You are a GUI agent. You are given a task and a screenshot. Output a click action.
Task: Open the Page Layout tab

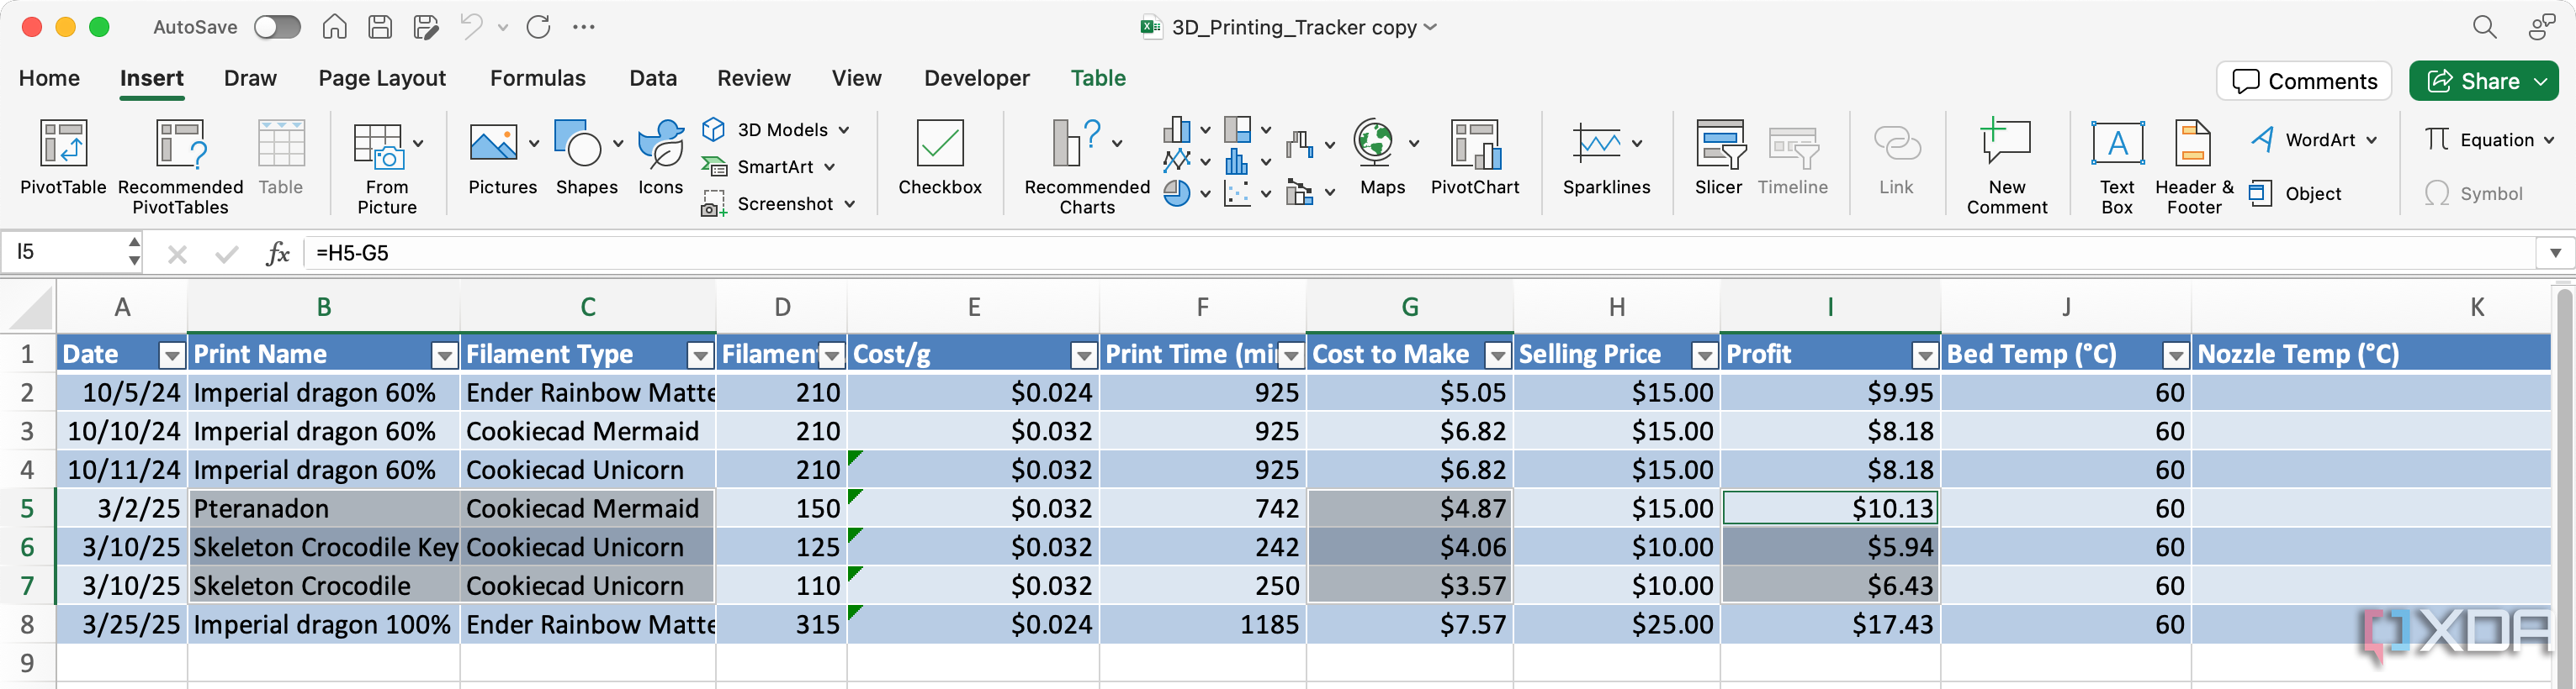click(381, 78)
